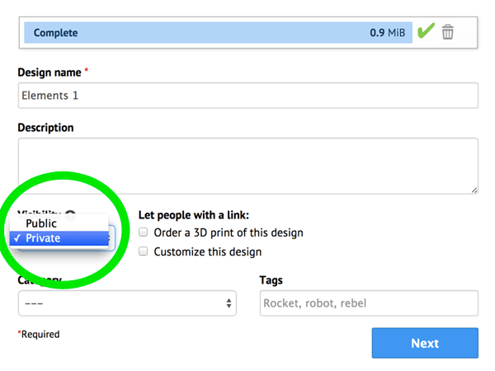Screen dimensions: 495x371
Task: Choose Public in visibility dropdown
Action: point(59,223)
